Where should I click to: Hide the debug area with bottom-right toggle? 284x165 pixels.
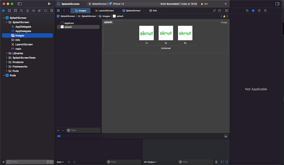(x=225, y=136)
